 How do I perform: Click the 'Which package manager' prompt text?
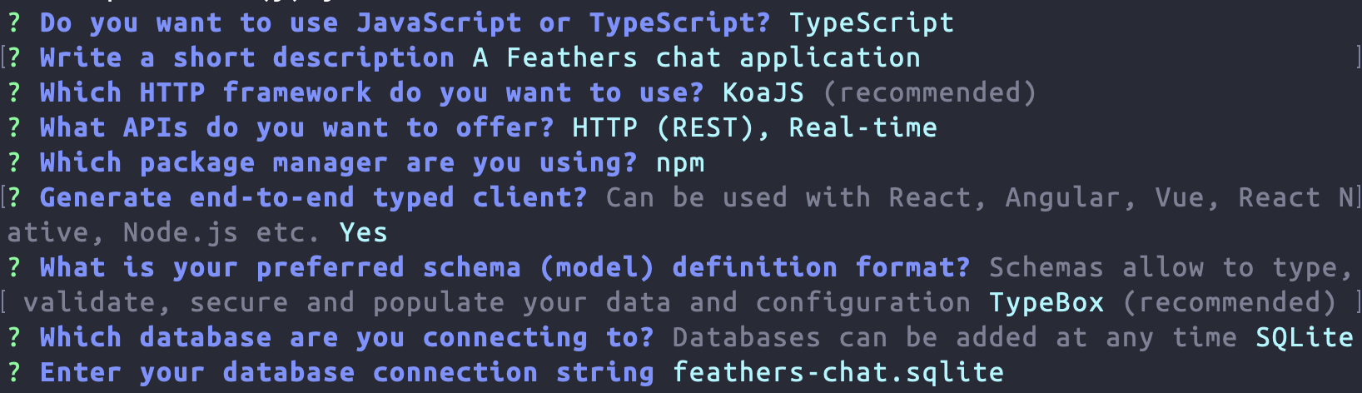click(x=338, y=162)
